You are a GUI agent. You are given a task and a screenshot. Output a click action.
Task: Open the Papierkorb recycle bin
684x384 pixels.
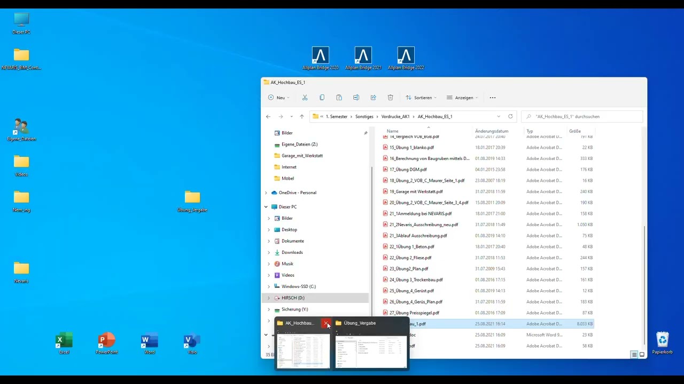click(x=662, y=343)
